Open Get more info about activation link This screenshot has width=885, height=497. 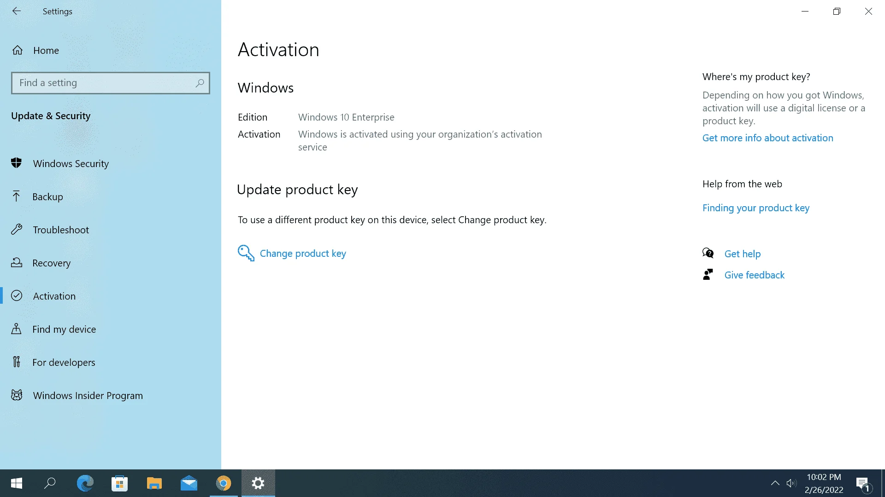[x=767, y=138]
